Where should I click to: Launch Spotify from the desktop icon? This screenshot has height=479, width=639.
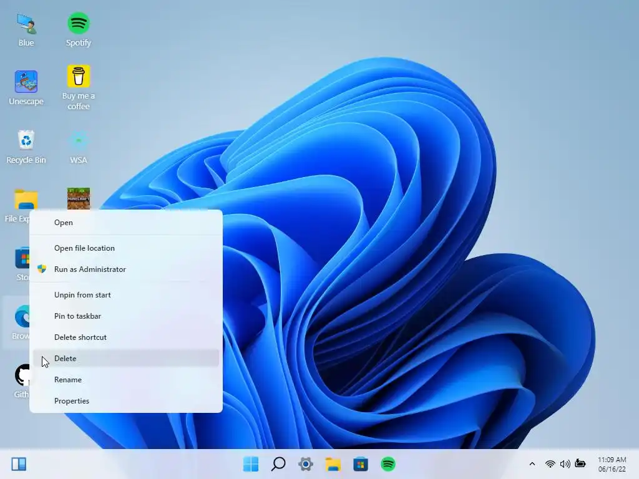78,29
